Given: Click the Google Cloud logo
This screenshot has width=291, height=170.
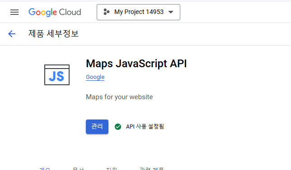Looking at the screenshot, I should click(55, 12).
